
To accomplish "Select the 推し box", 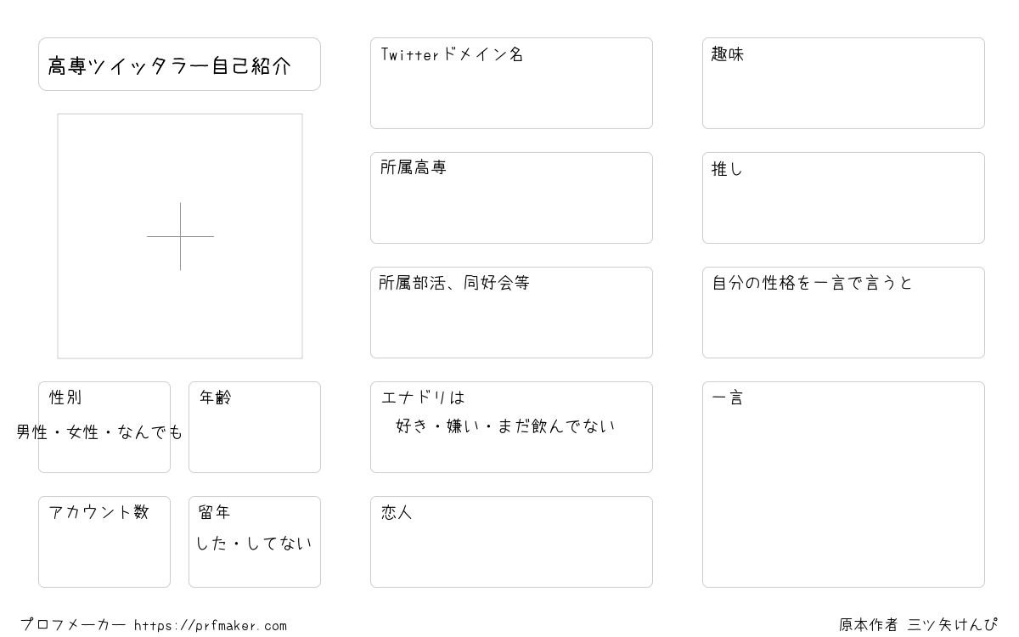I will click(843, 198).
